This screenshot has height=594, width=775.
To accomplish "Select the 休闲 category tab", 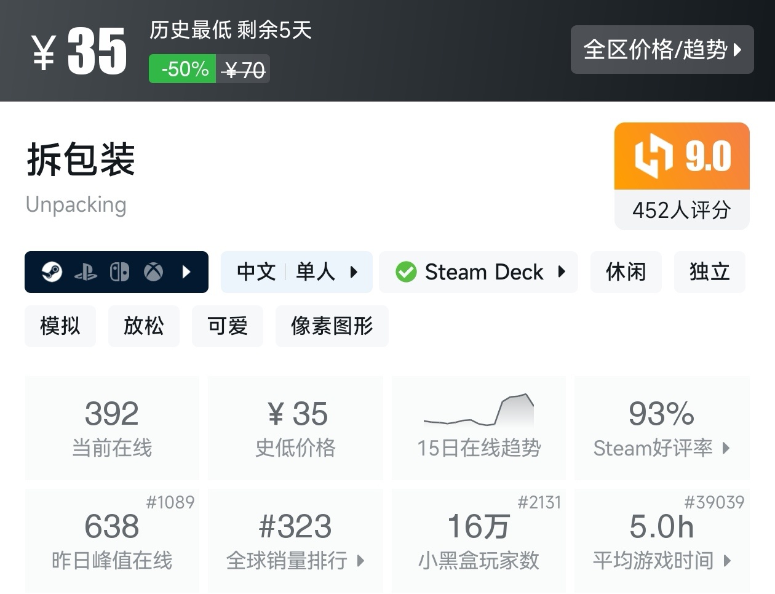I will tap(626, 271).
